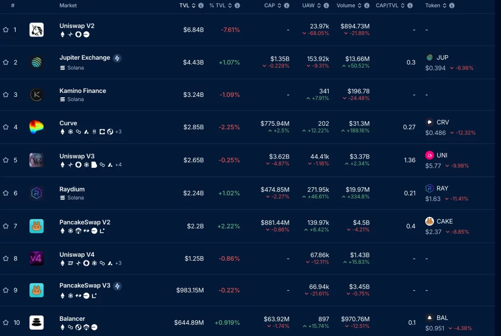Open the Kamino Finance market name
Image resolution: width=501 pixels, height=336 pixels.
coord(83,90)
